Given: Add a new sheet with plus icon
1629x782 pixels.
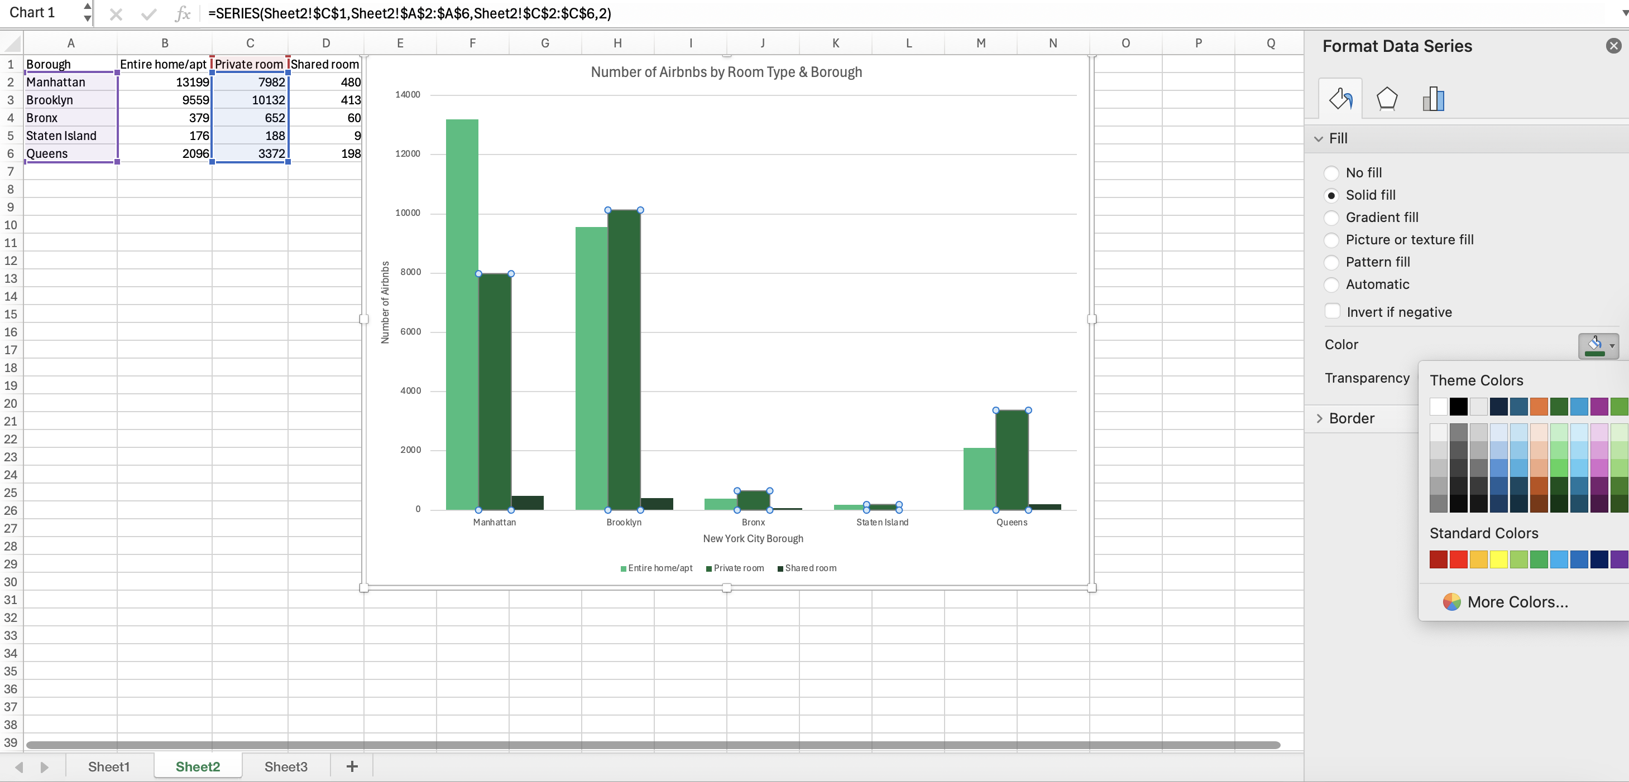Looking at the screenshot, I should click(352, 766).
